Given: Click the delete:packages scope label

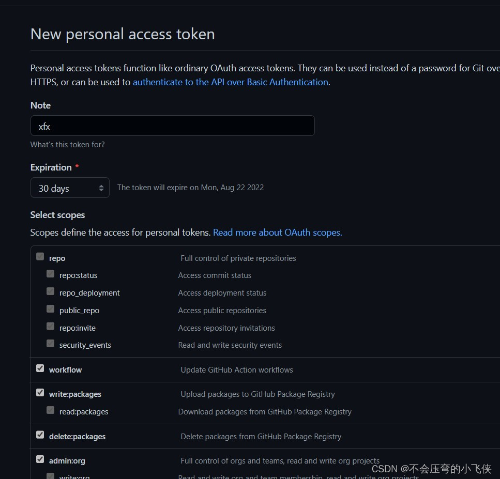Looking at the screenshot, I should pyautogui.click(x=77, y=437).
